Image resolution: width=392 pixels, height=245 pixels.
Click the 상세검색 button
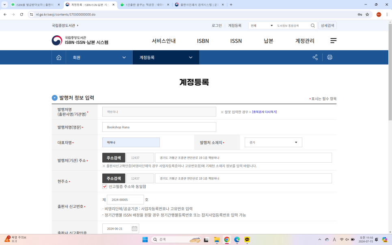327,26
